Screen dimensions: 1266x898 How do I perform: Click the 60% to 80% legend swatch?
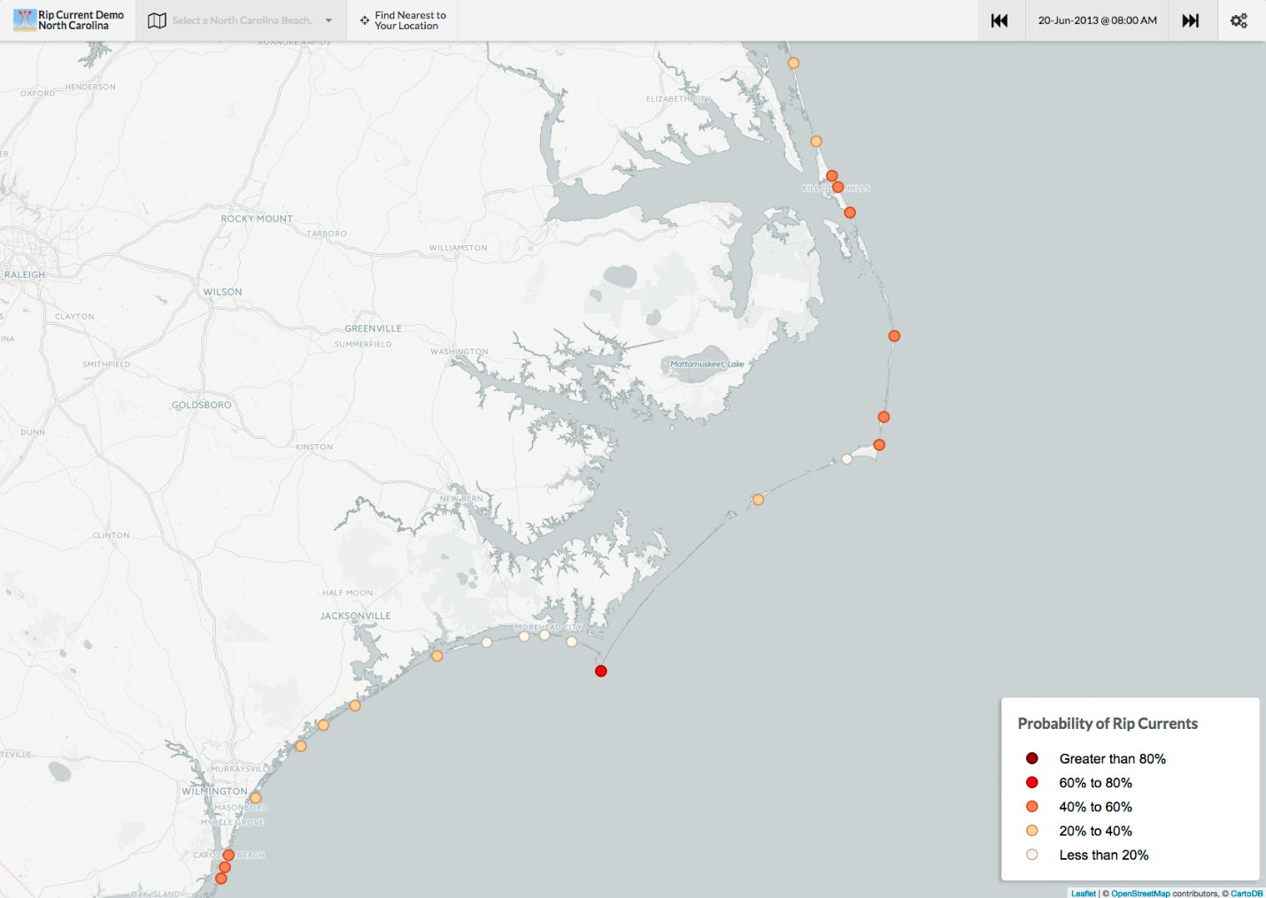pyautogui.click(x=1032, y=782)
